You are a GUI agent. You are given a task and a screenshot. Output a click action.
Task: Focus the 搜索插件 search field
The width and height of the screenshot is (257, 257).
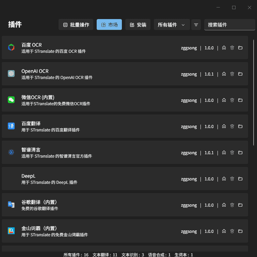pos(230,25)
